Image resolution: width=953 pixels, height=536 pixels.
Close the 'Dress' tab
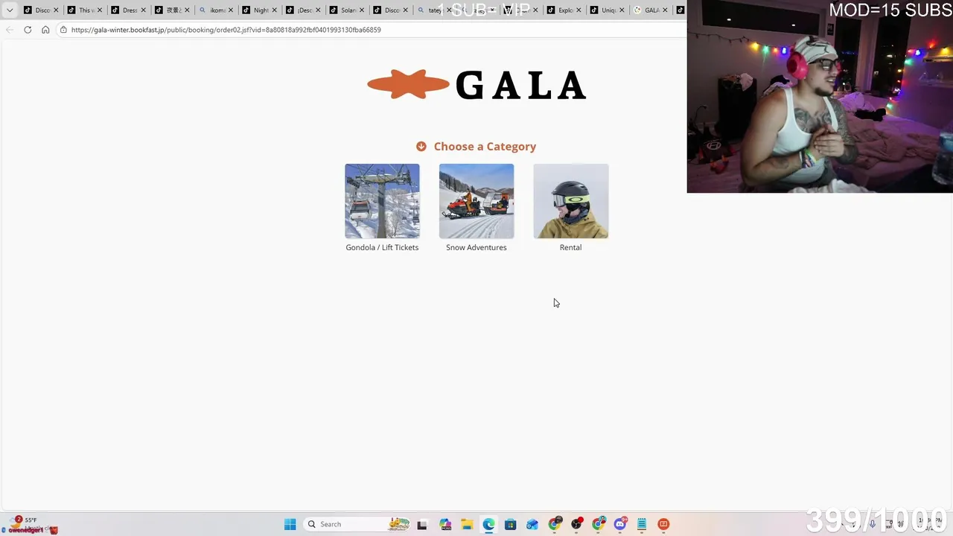click(144, 10)
